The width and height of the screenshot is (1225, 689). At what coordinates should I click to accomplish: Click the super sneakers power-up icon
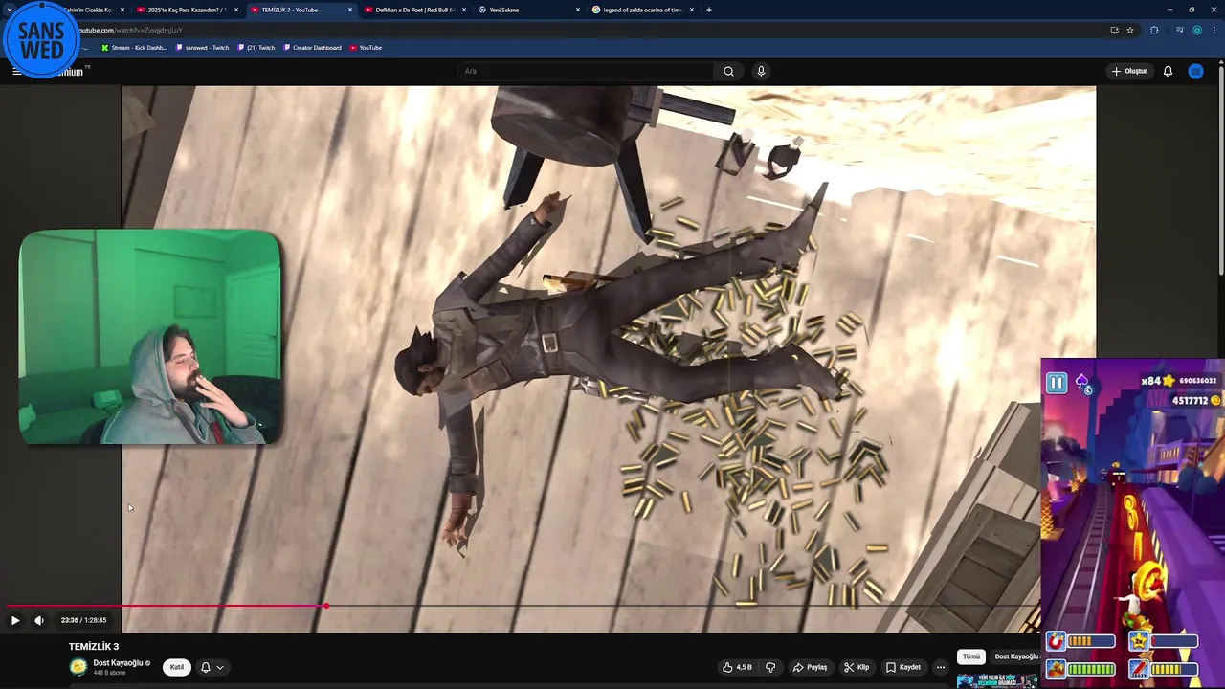tap(1056, 669)
